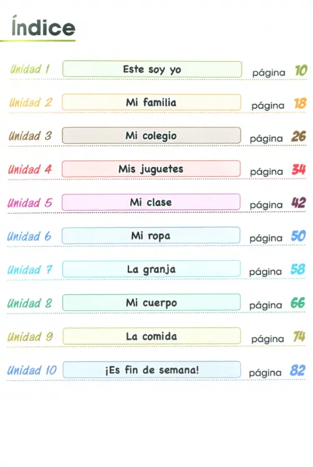Open the 'Este soy yo' unit title
The image size is (313, 467).
[x=152, y=69]
